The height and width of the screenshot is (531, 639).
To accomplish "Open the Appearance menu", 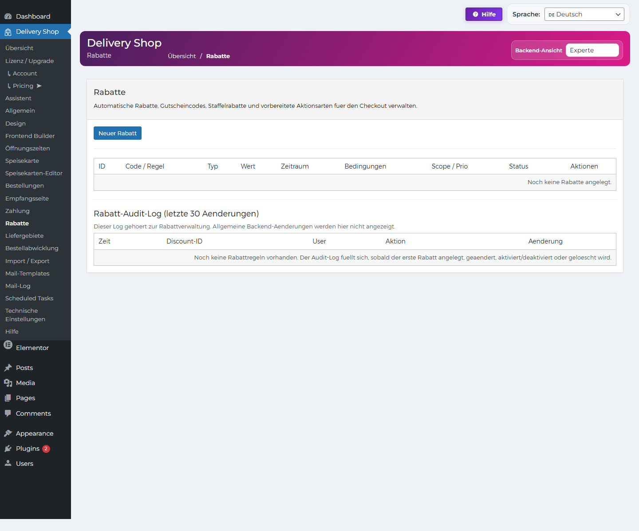I will coord(35,433).
